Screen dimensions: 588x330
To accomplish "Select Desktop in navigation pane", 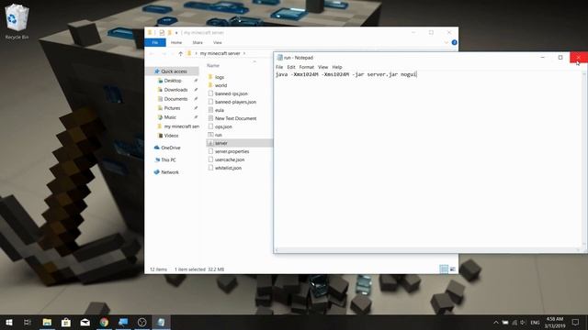I will 173,81.
